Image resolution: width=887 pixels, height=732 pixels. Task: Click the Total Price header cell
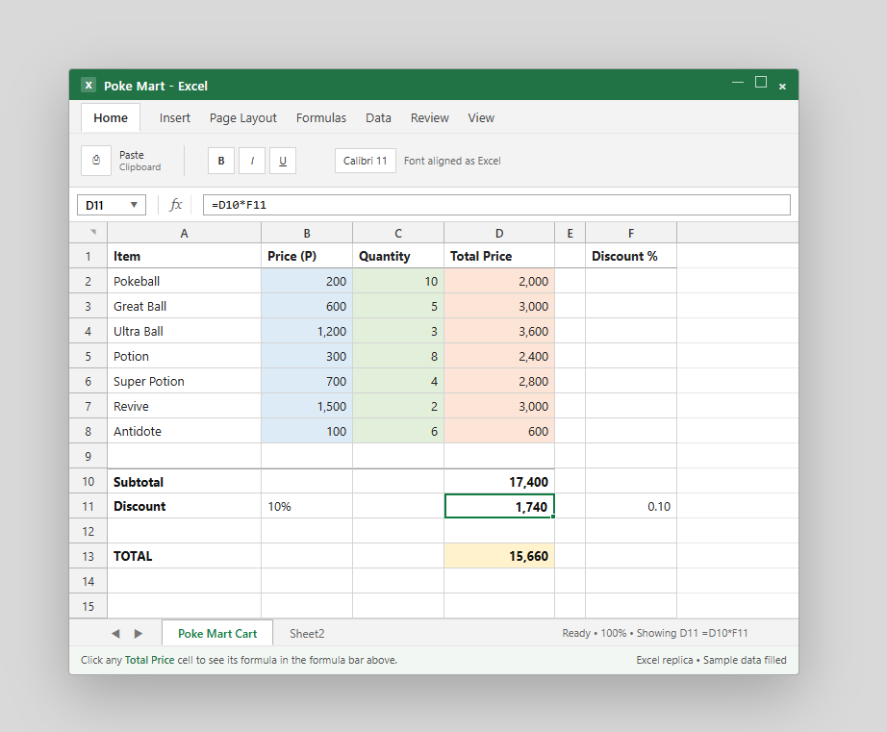click(x=499, y=256)
